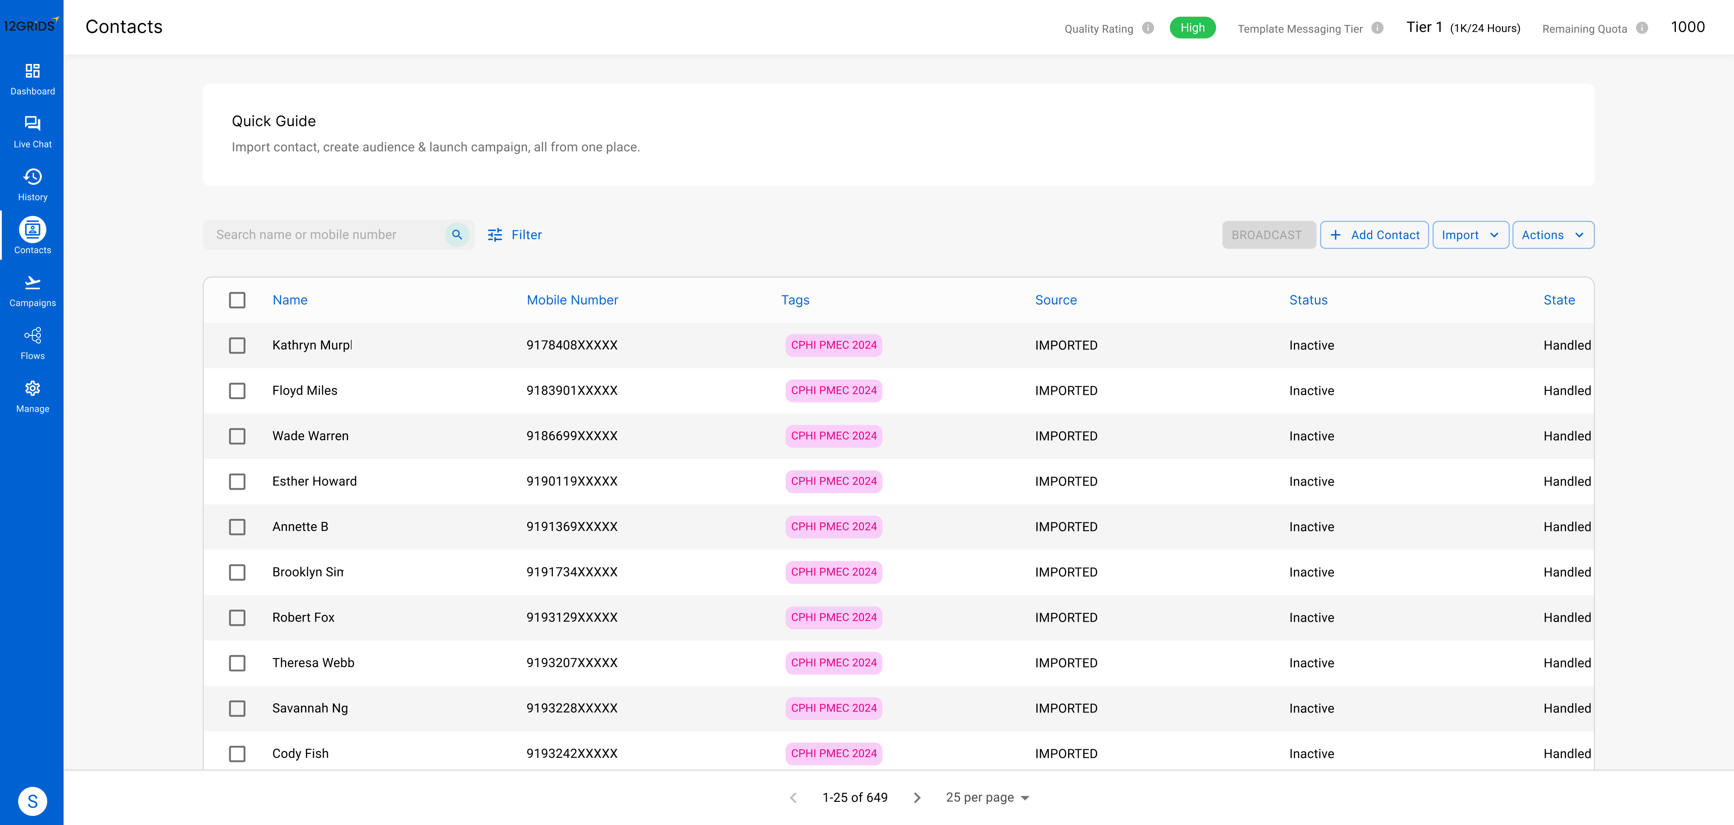This screenshot has height=825, width=1734.
Task: Click the Template Messaging Tier info icon
Action: 1377,28
